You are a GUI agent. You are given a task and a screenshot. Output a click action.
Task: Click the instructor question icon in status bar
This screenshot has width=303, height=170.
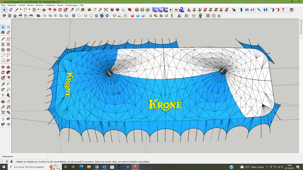click(x=2, y=161)
